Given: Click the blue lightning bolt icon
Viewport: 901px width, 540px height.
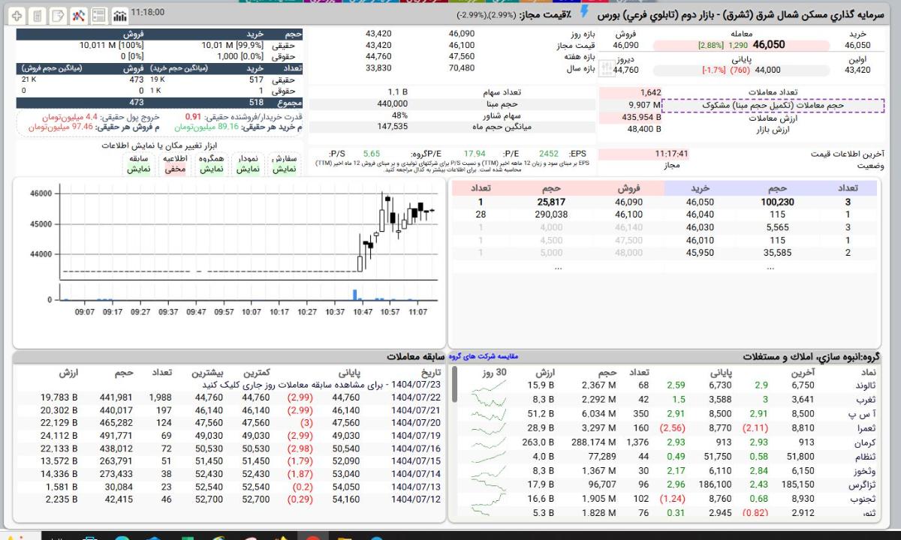Looking at the screenshot, I should coord(583,13).
